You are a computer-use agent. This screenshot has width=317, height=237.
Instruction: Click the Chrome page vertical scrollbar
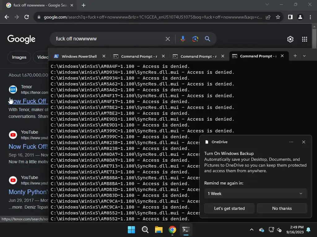[314, 38]
